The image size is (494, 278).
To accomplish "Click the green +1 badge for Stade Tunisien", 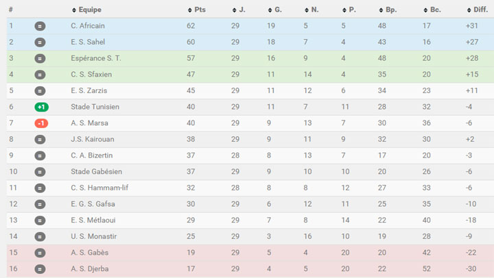I will (x=41, y=107).
